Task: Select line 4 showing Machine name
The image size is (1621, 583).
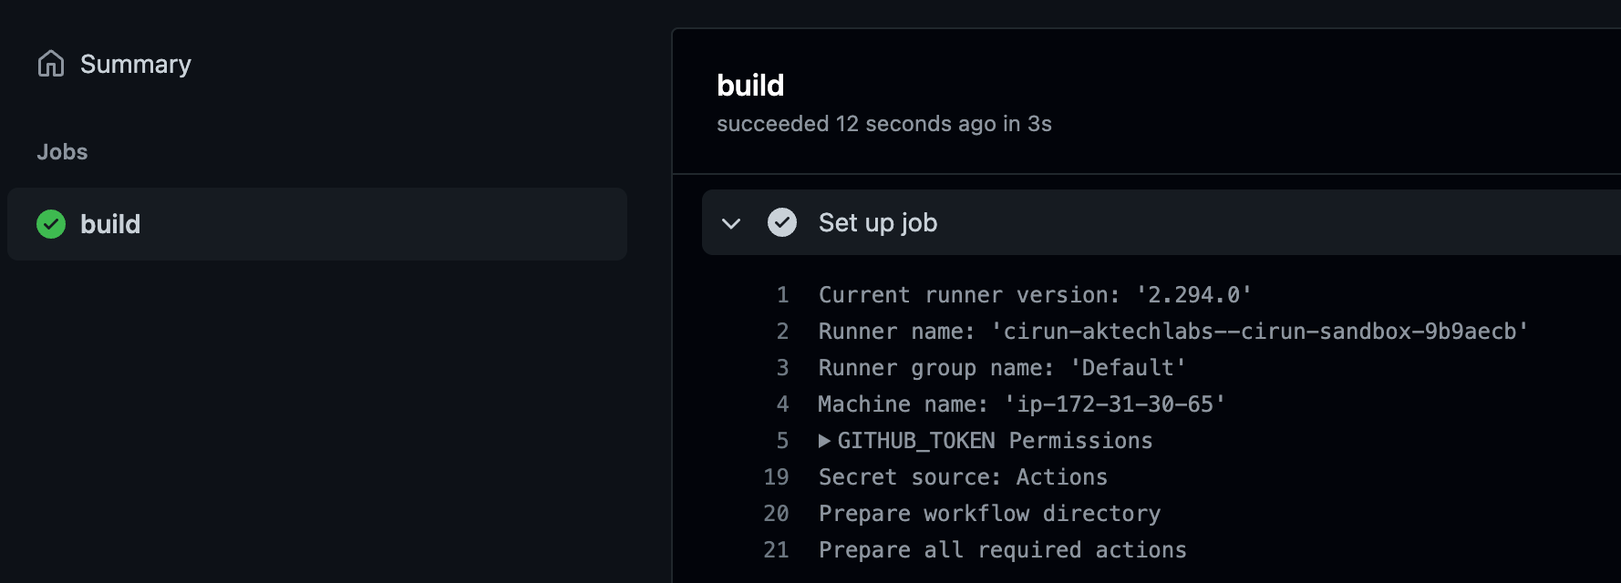Action: point(1021,404)
